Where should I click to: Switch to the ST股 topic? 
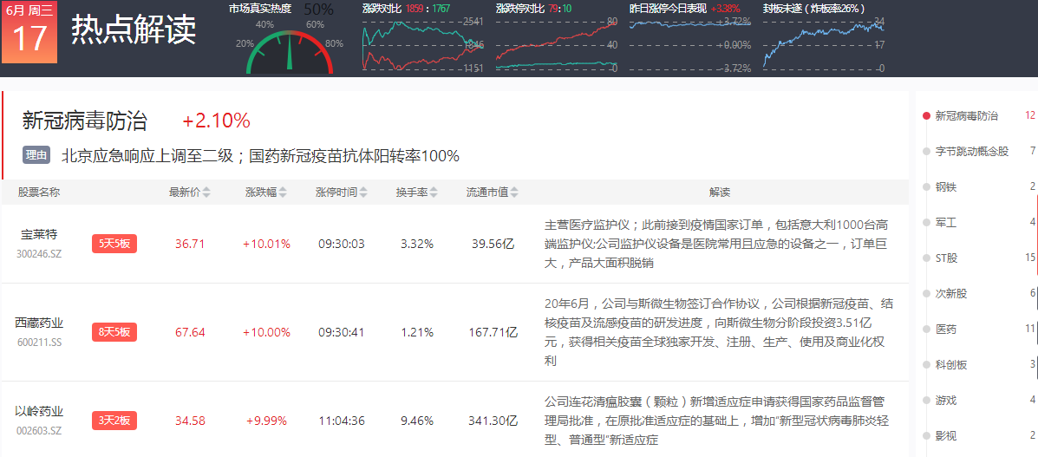pyautogui.click(x=947, y=258)
